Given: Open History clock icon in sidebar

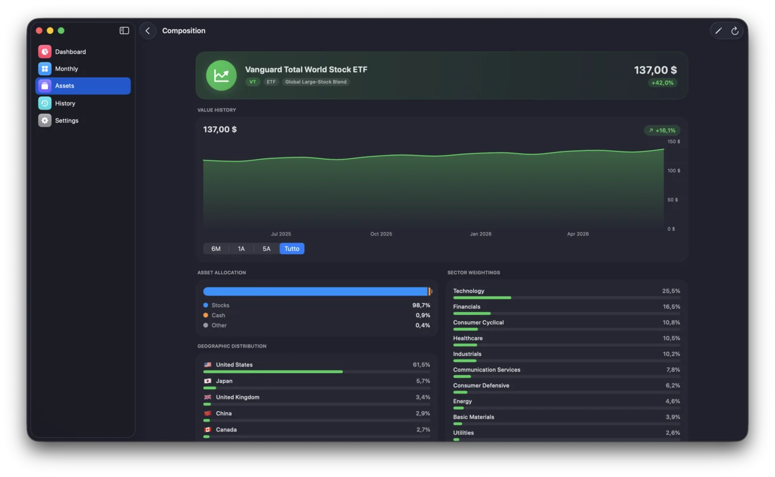Looking at the screenshot, I should 45,103.
